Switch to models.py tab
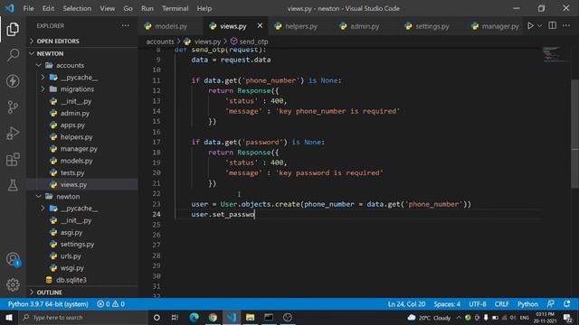The height and width of the screenshot is (325, 579). tap(171, 26)
